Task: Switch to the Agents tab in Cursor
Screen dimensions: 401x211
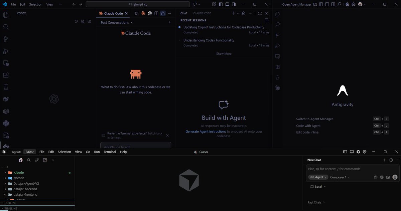Action: pos(16,152)
